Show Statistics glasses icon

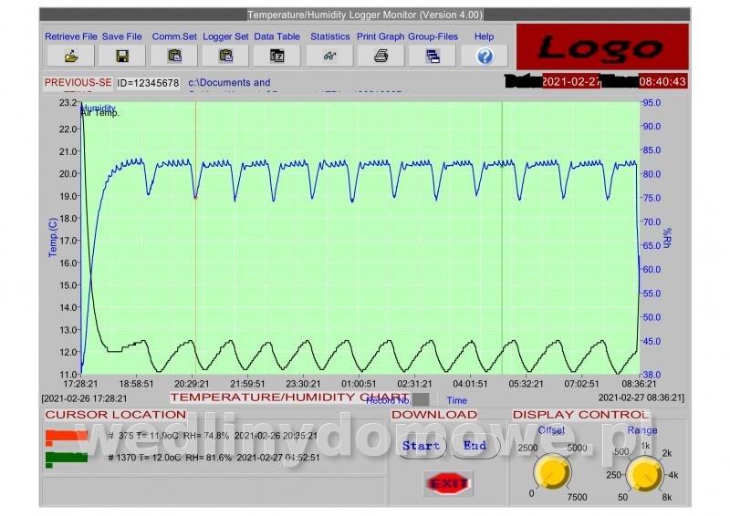pos(329,57)
